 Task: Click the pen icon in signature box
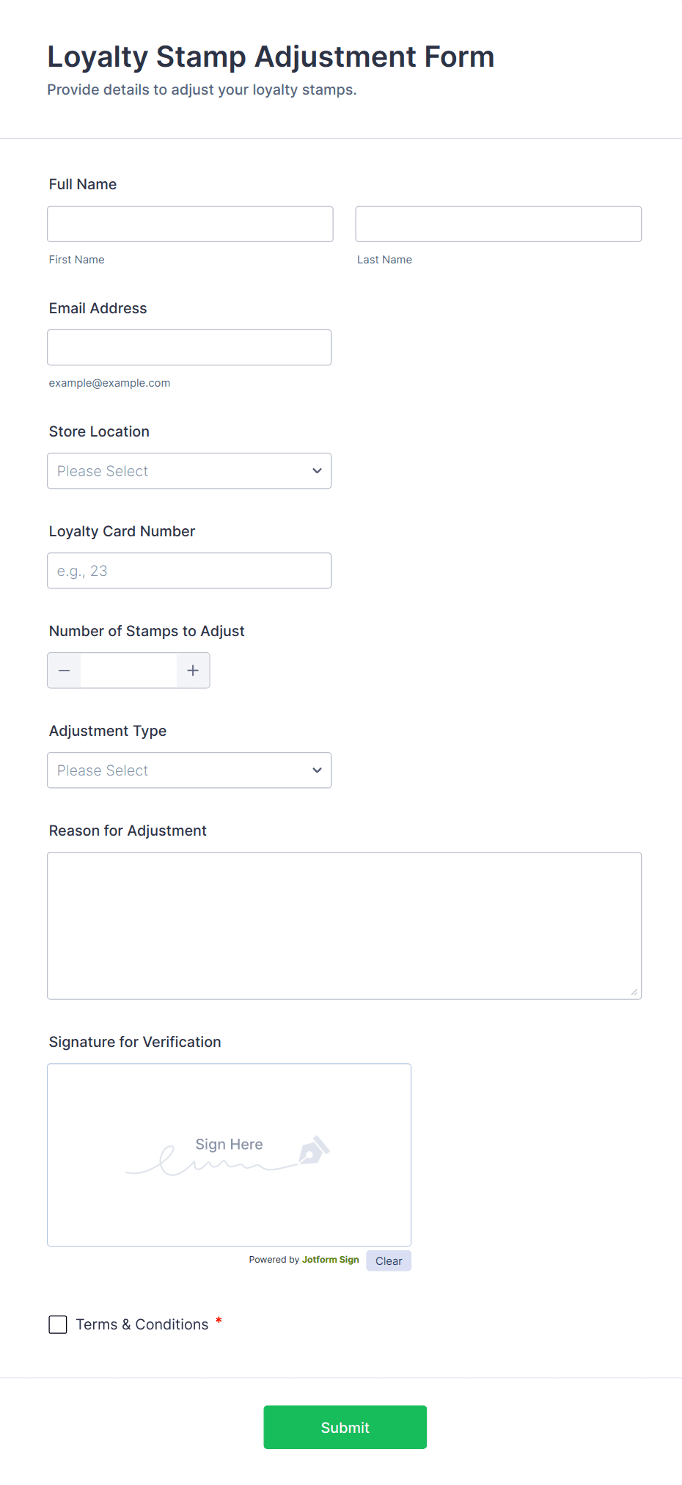[x=314, y=1150]
